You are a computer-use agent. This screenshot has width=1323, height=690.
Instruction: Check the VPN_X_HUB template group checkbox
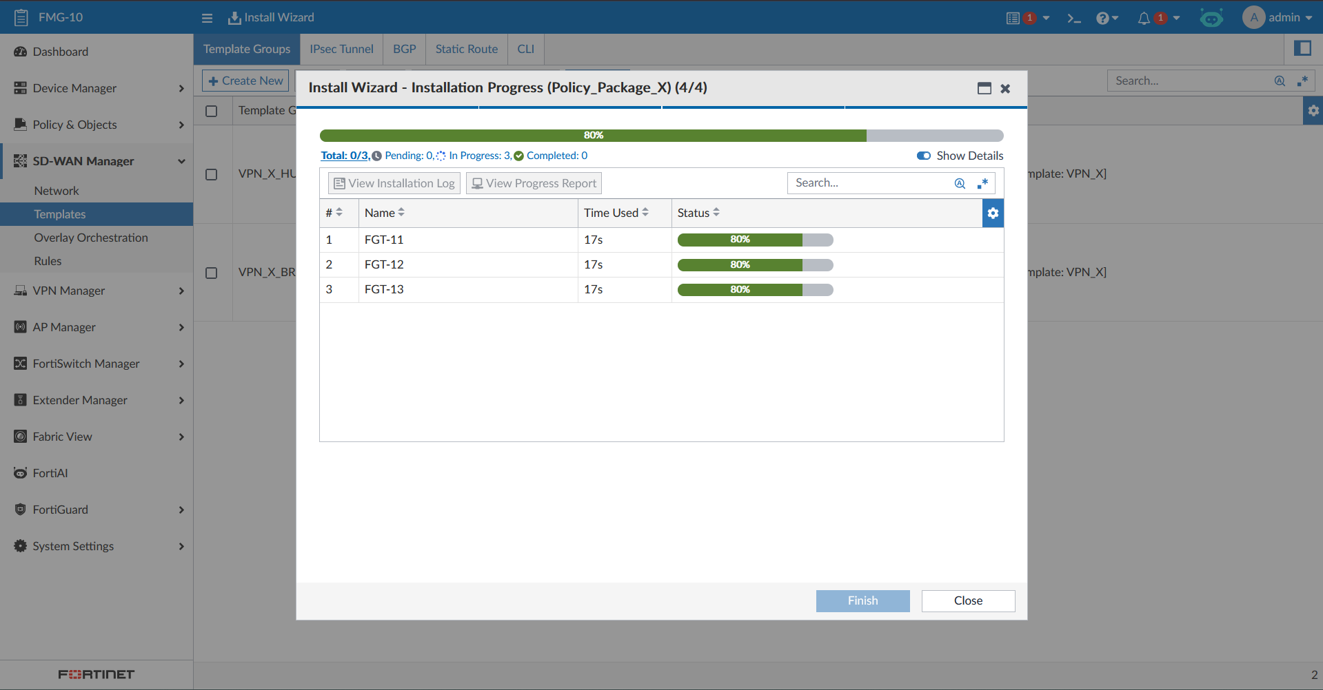[212, 174]
